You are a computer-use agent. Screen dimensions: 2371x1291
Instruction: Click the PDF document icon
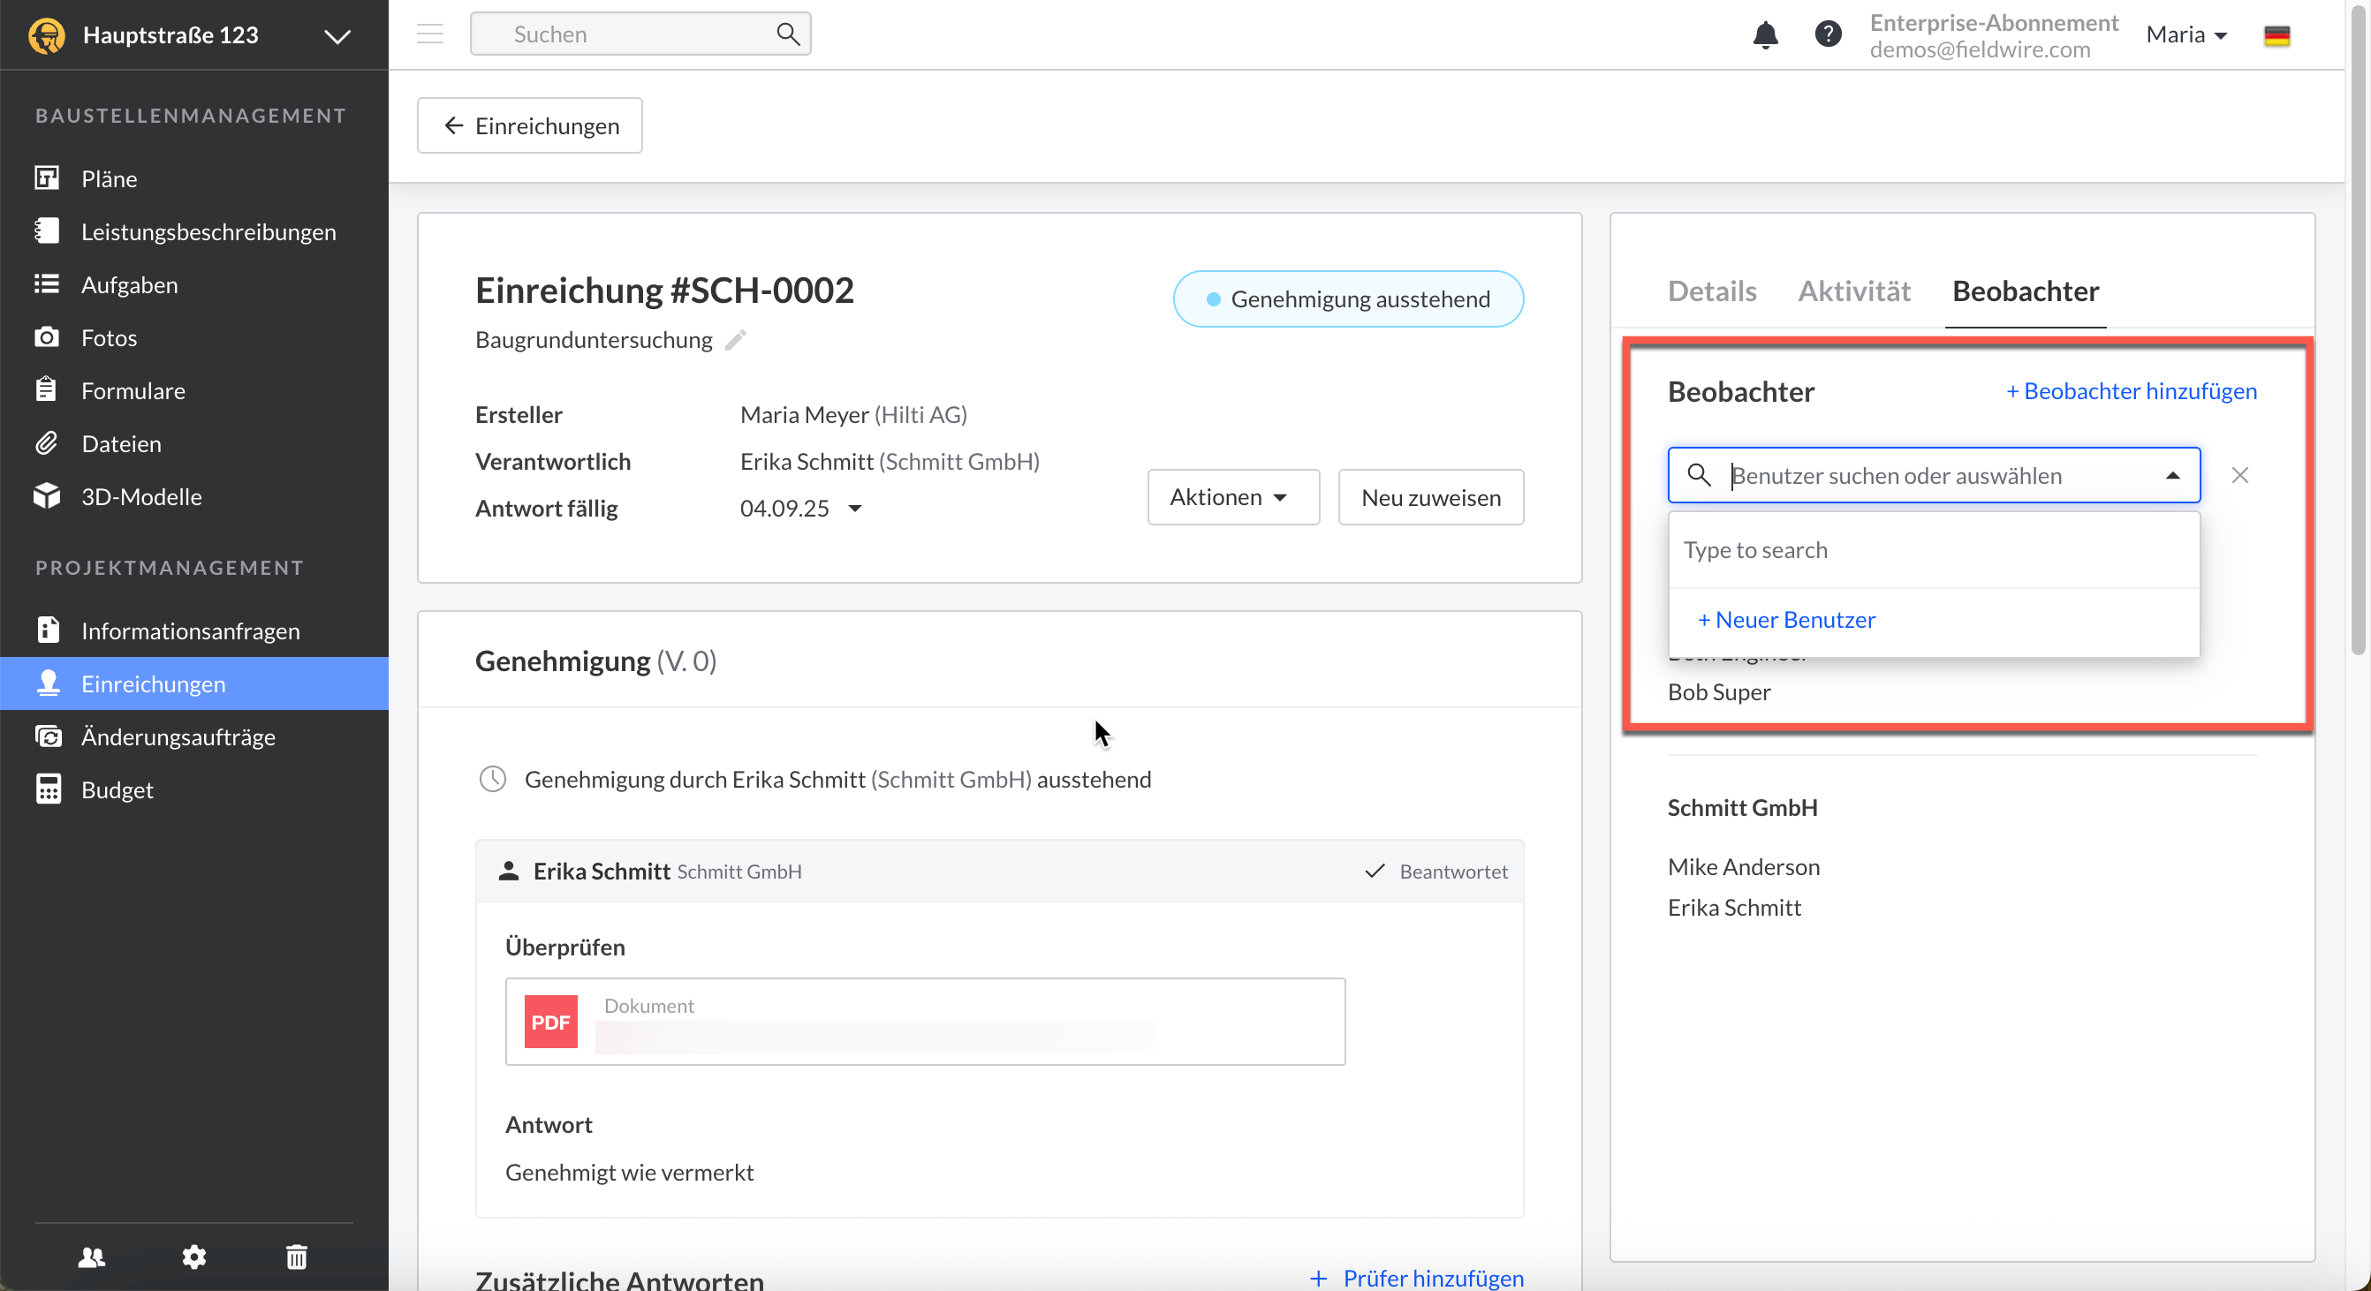[550, 1022]
